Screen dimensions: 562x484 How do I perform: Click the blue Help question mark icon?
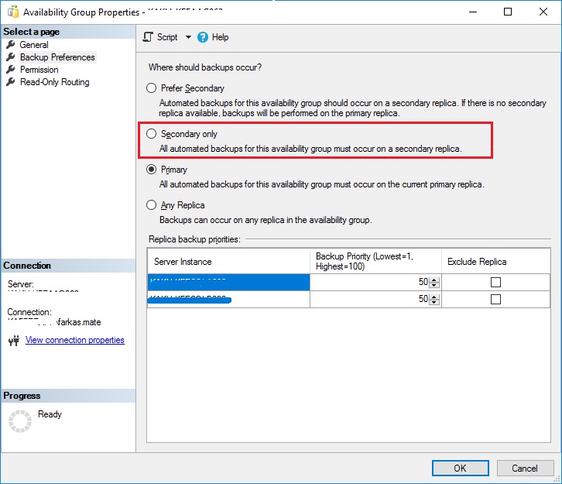(203, 37)
